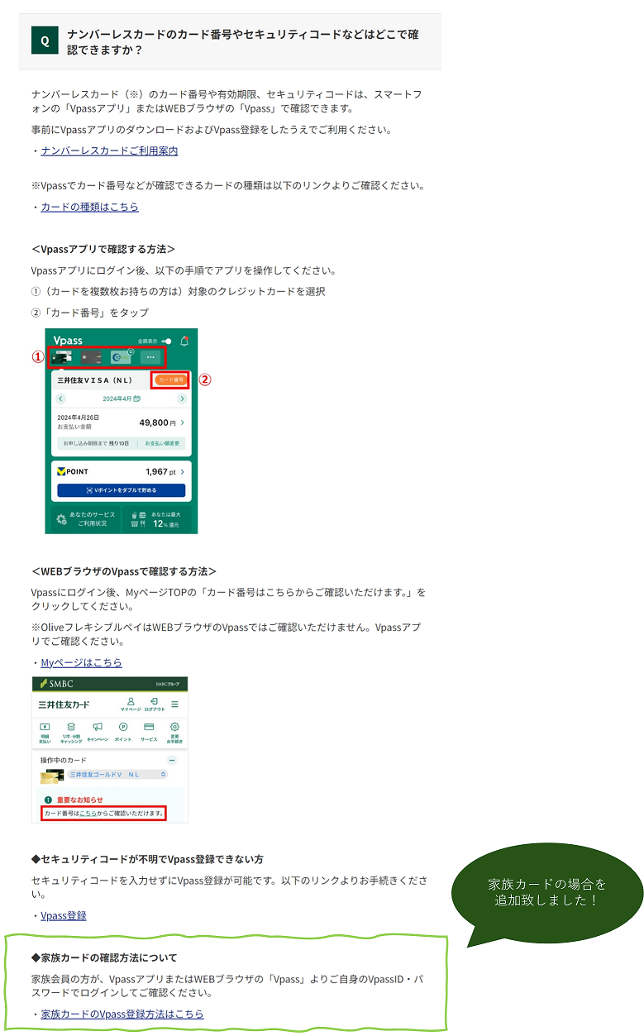Click the green Q question icon
Screen dimensions: 644x1036
(x=45, y=40)
